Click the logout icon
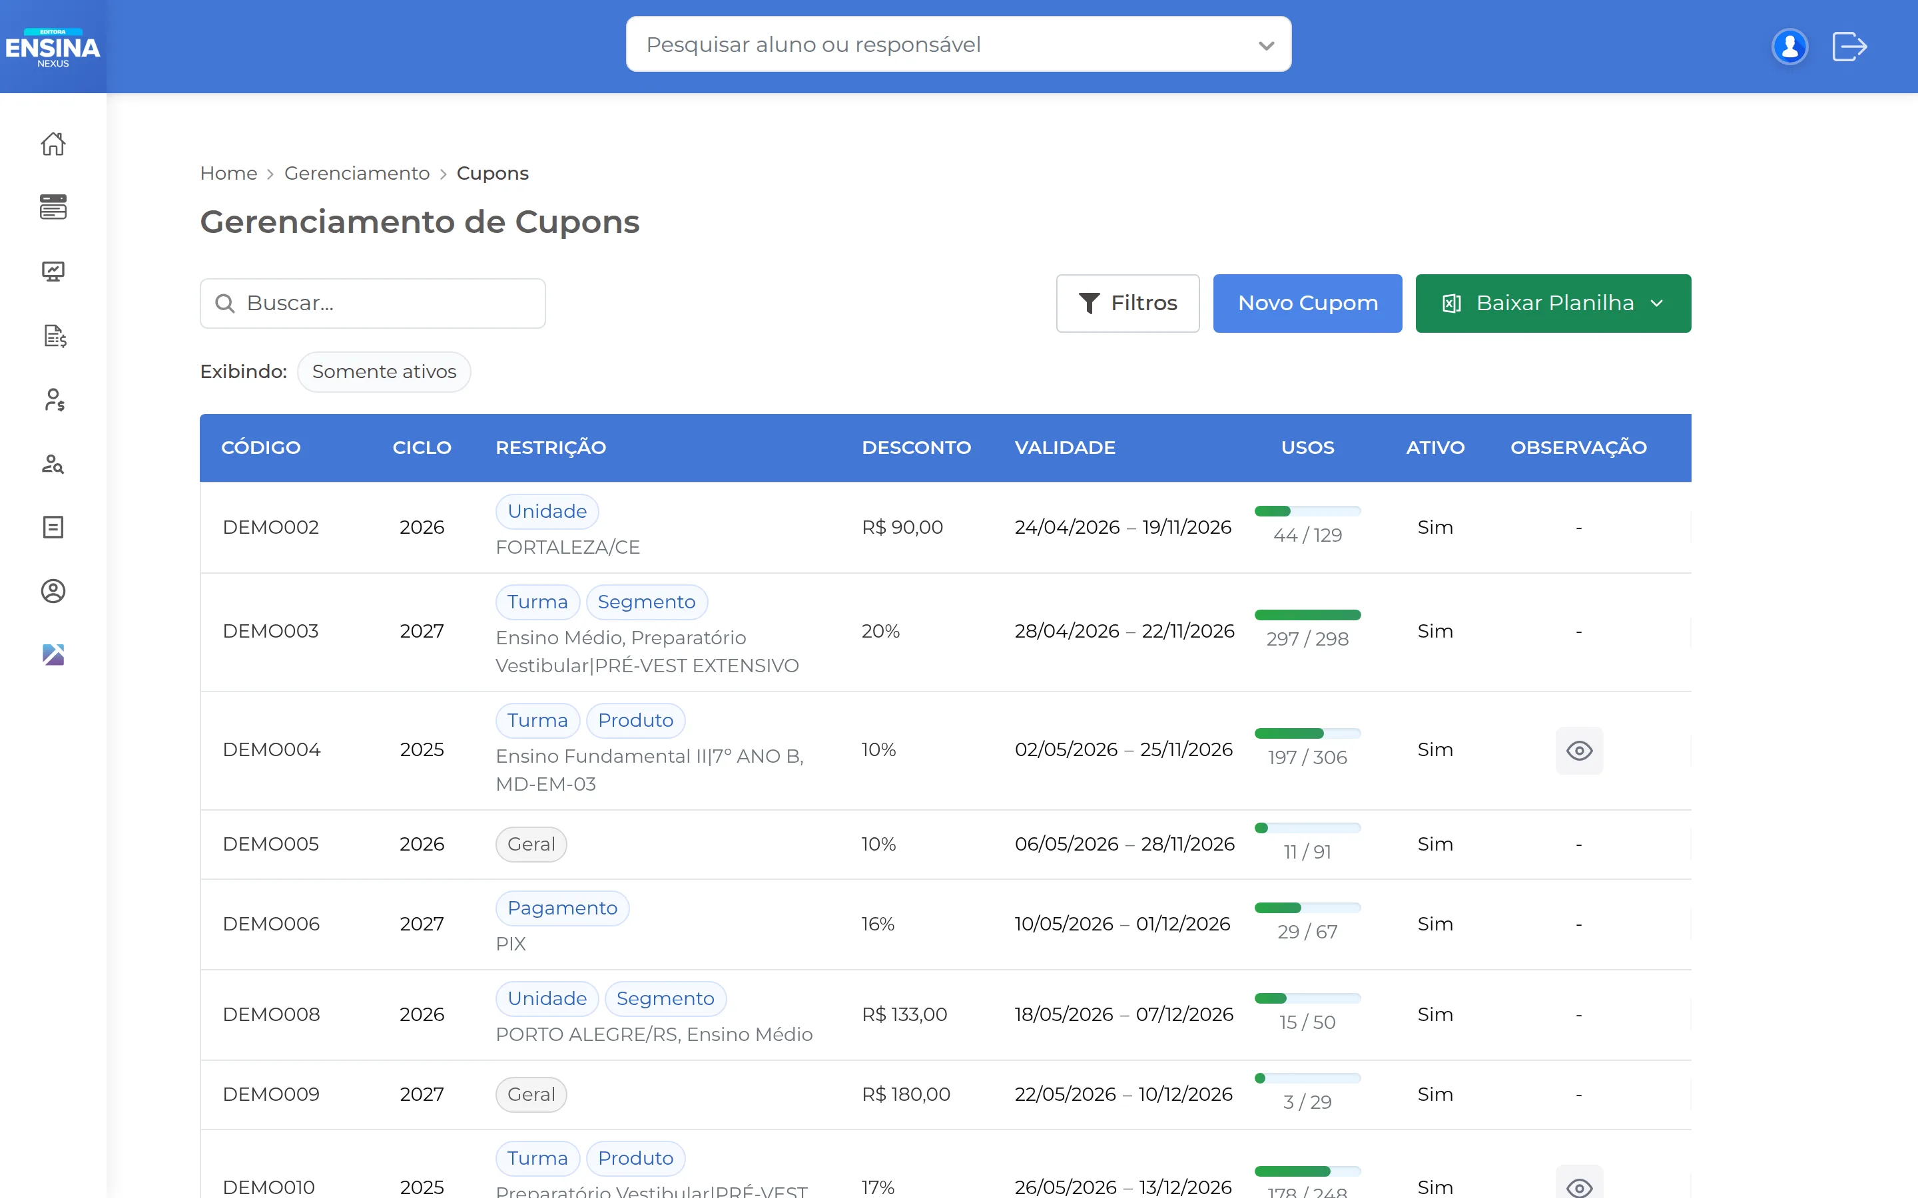 (x=1850, y=46)
